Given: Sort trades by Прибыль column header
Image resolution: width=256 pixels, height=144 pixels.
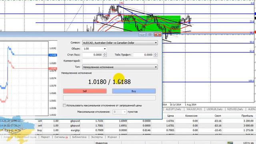Looking at the screenshot, I should [247, 116].
